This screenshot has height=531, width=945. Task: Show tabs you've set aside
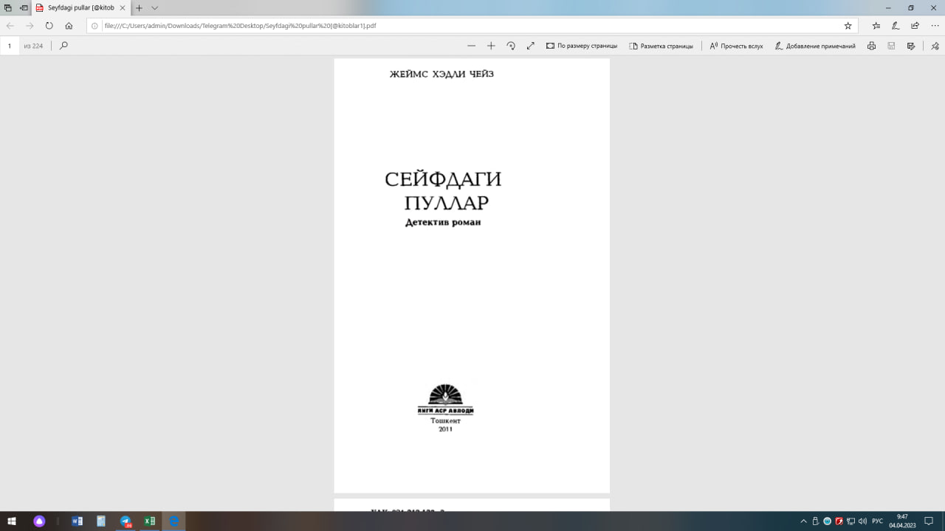coord(7,7)
